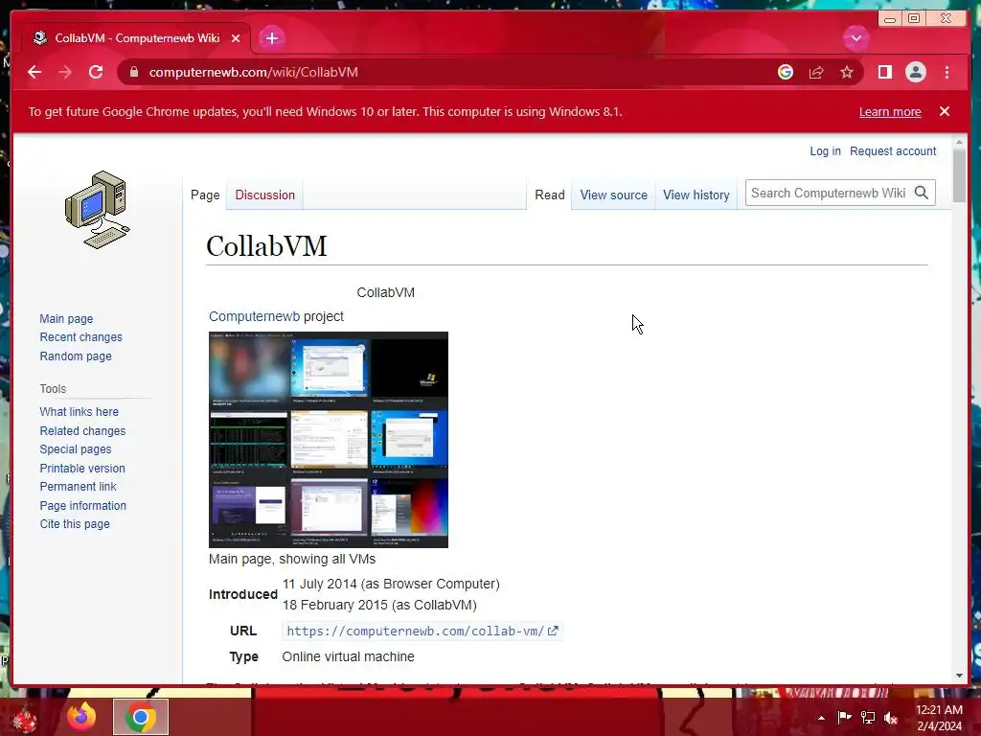This screenshot has height=736, width=981.
Task: Select the Read tab
Action: 549,195
